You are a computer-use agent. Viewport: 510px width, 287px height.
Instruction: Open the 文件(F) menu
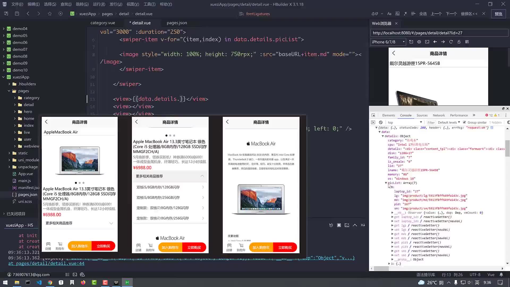(17, 4)
